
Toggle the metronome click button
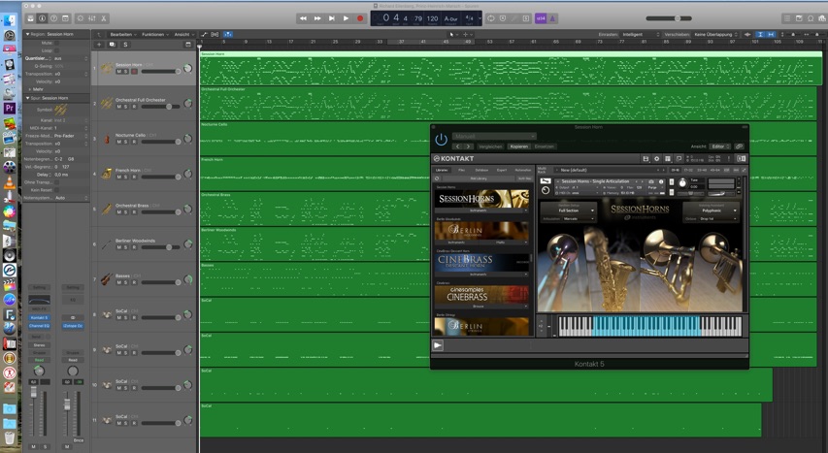[x=552, y=18]
